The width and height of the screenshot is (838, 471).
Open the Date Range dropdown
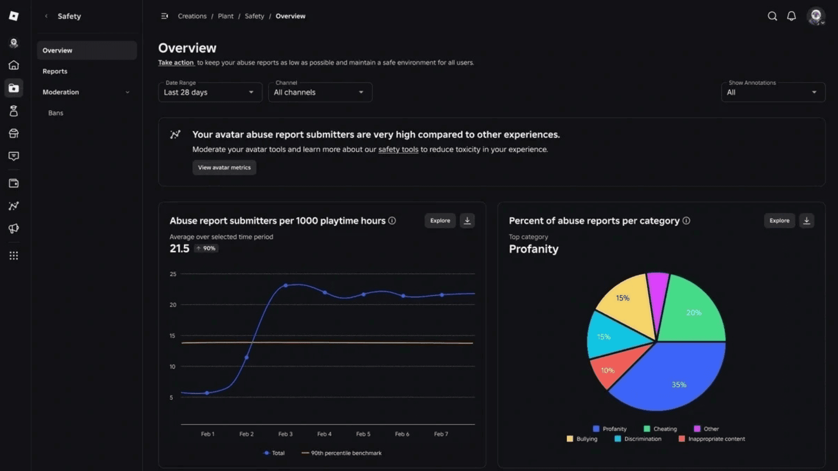click(210, 92)
